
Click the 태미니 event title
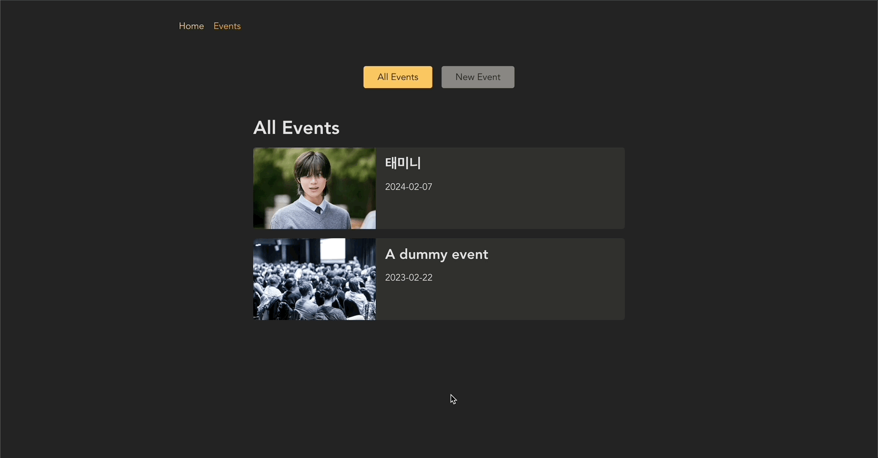(x=402, y=163)
